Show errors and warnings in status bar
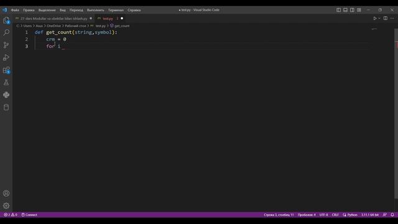The width and height of the screenshot is (398, 224). [x=11, y=215]
